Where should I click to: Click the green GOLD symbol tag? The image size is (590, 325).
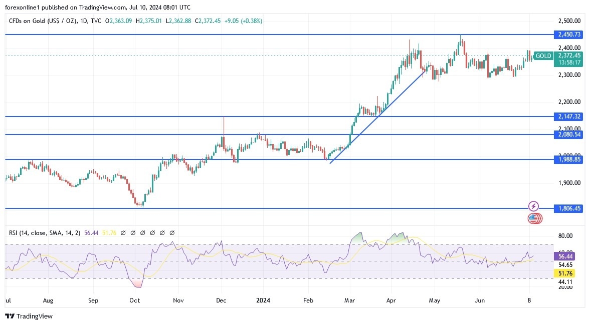point(543,56)
